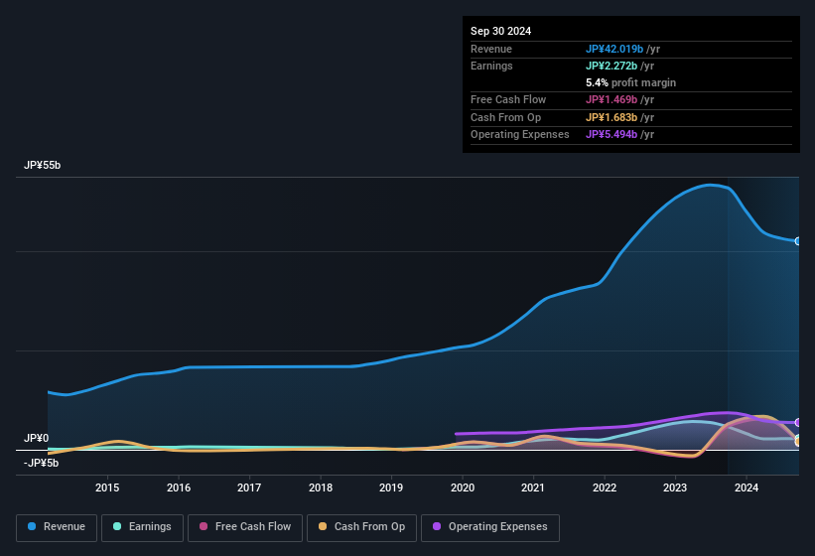Click the Revenue label in tooltip
This screenshot has height=556, width=815.
click(491, 49)
